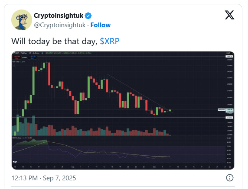The width and height of the screenshot is (248, 189).
Task: Open the Cryptoinsightuk display name
Action: pos(59,16)
